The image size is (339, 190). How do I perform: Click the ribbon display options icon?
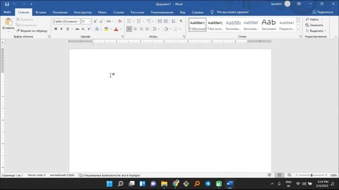[x=299, y=4]
